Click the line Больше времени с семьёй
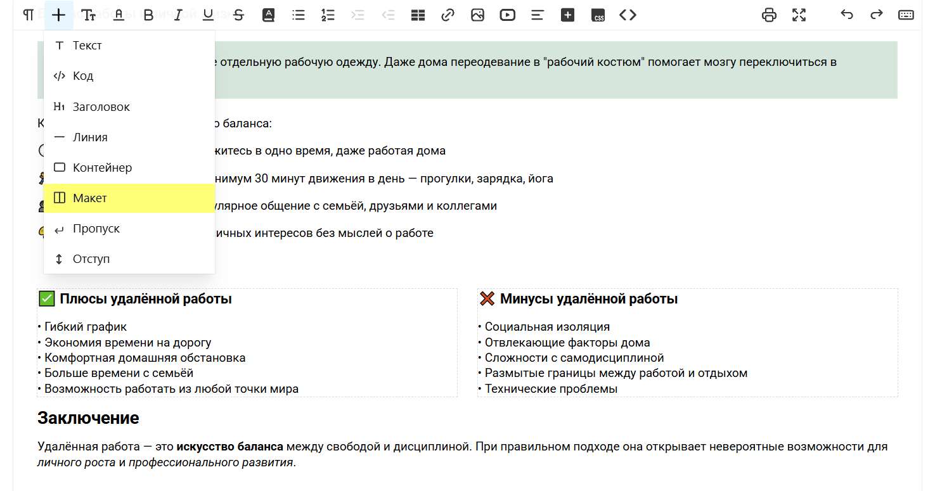Viewport: 935px width, 491px height. [115, 373]
